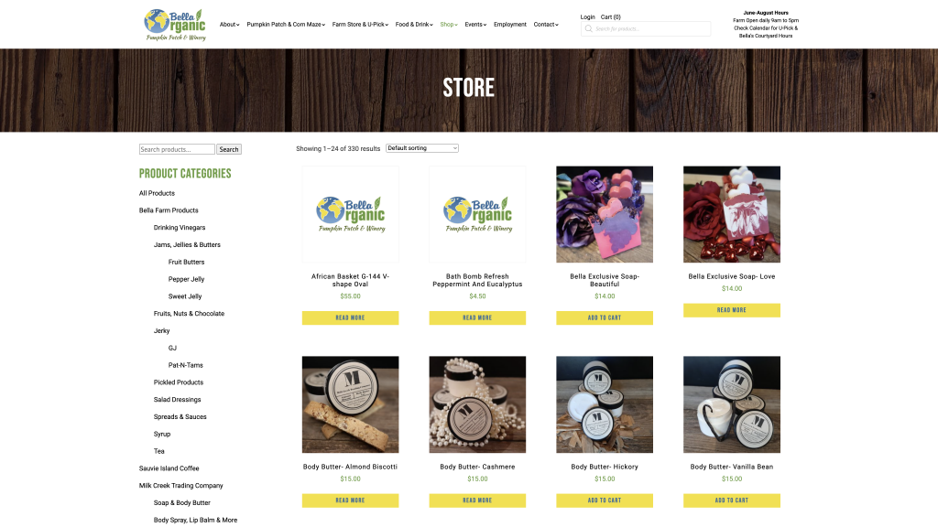938x527 pixels.
Task: Open the African Basket G-144 product image
Action: [351, 214]
